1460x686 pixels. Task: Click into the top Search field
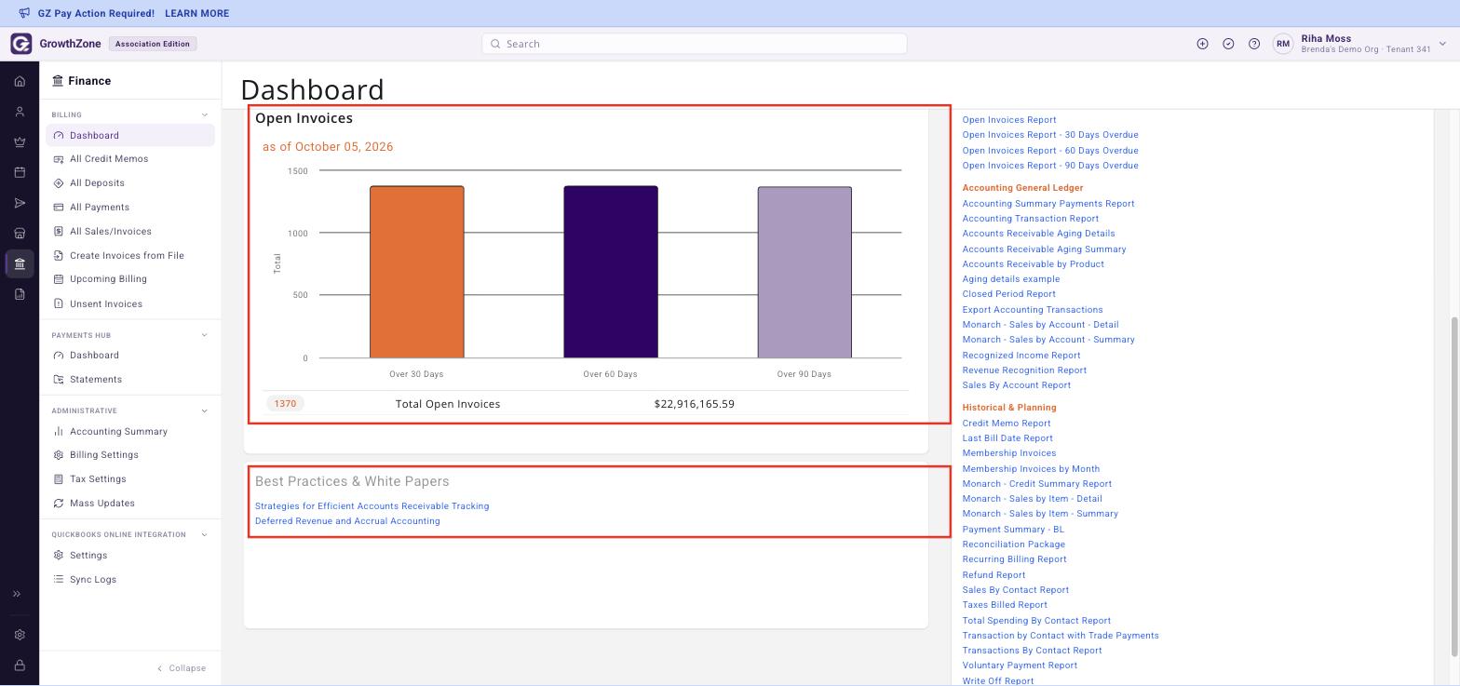click(695, 44)
